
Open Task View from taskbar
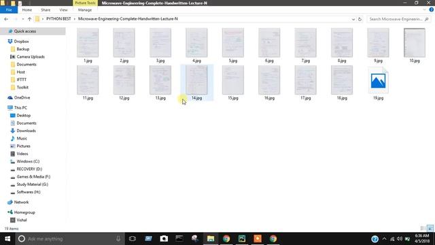click(x=133, y=239)
